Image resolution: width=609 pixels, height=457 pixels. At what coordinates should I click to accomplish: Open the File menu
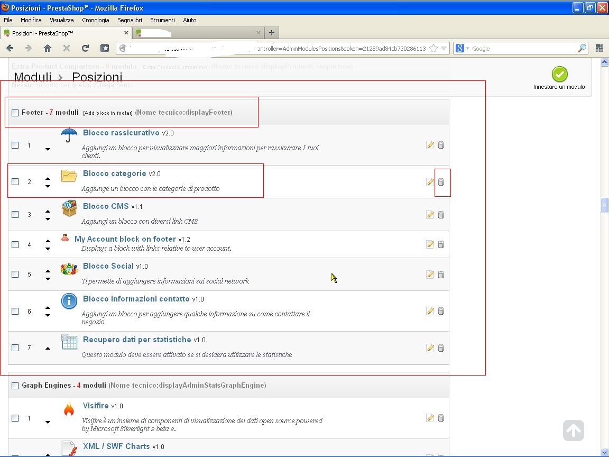pyautogui.click(x=8, y=20)
